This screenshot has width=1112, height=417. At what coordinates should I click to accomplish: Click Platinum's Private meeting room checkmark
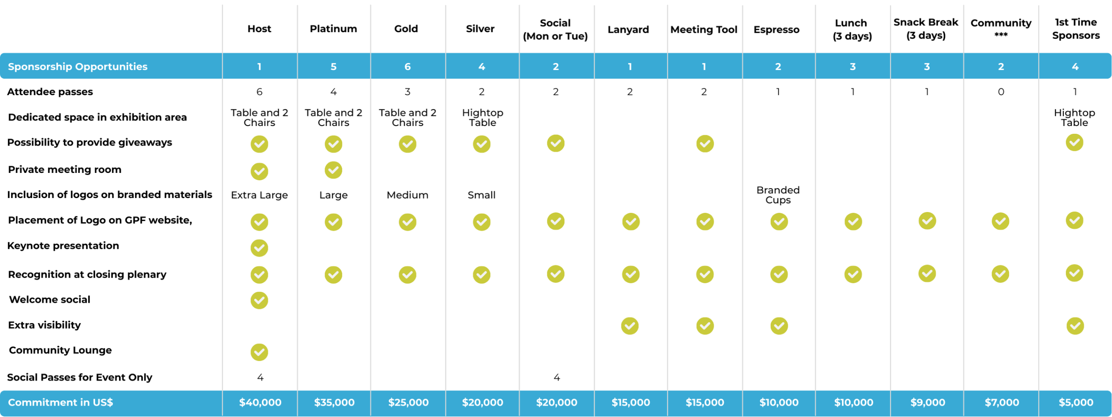333,170
